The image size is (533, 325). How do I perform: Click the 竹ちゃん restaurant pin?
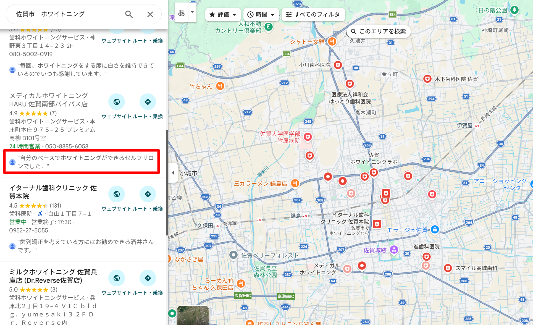220,86
